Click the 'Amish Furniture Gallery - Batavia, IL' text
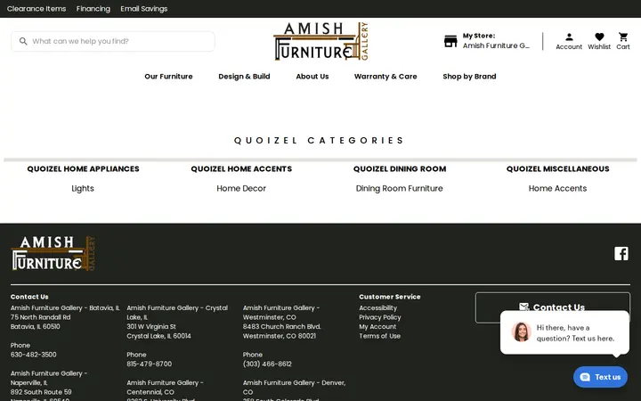The height and width of the screenshot is (401, 641). coord(65,308)
